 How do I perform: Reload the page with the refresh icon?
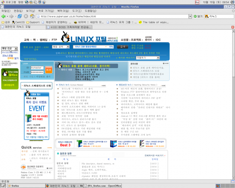click(x=20, y=16)
